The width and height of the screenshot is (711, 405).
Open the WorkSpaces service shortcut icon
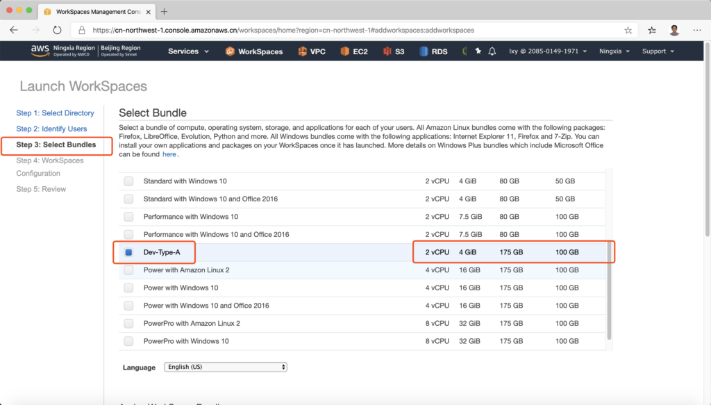tap(230, 51)
